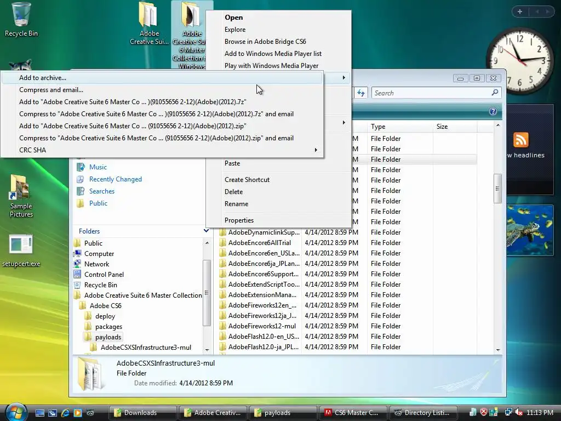Click the AdobeEncore6AllTrial folder icon

(222, 243)
